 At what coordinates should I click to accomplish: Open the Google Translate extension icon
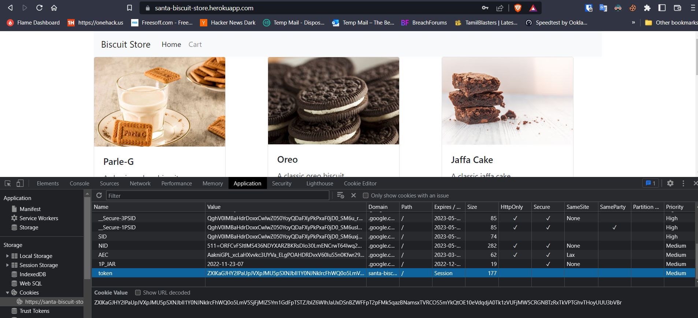click(603, 8)
